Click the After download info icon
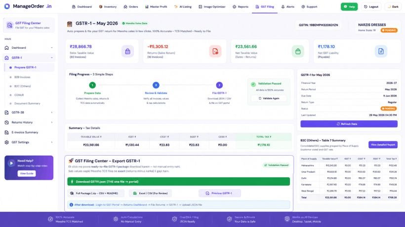The width and height of the screenshot is (405, 227). click(x=71, y=205)
